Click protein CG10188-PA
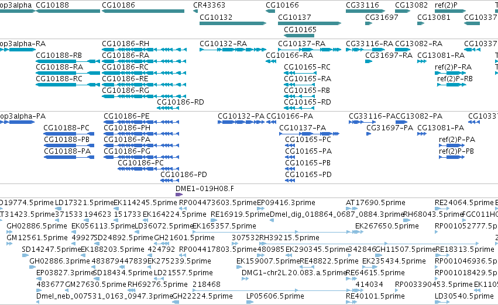The image size is (498, 305). point(67,151)
